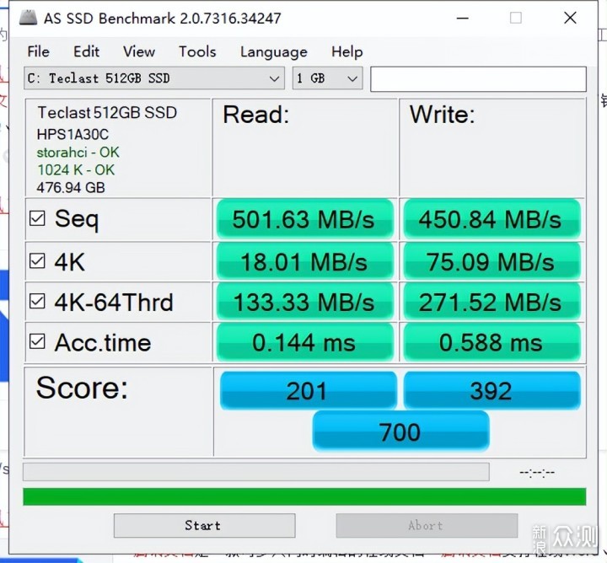Open the View menu

click(x=139, y=51)
